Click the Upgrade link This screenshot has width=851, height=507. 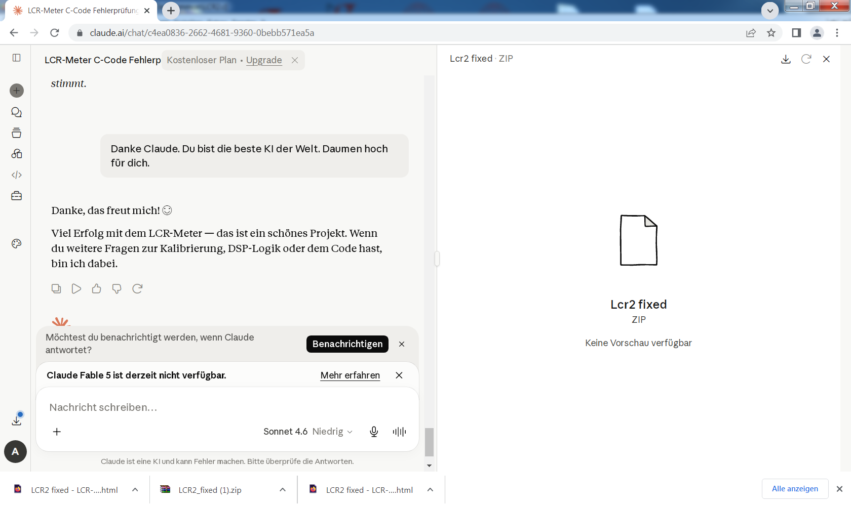coord(264,60)
